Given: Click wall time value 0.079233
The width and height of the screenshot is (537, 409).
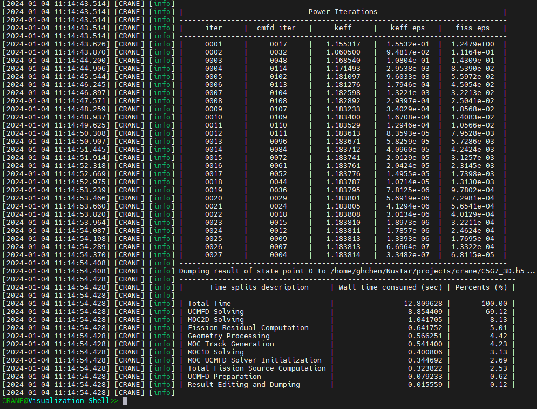Looking at the screenshot, I should coord(425,377).
